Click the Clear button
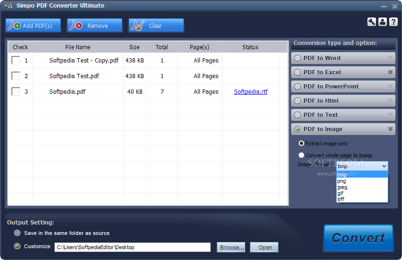 (156, 26)
